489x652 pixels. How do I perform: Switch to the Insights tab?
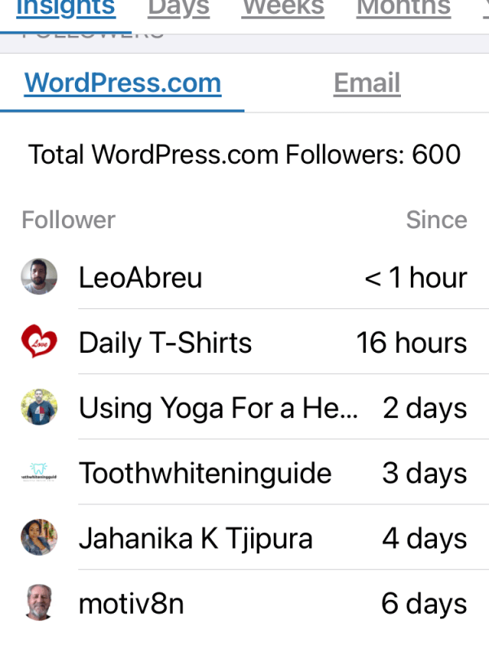point(65,8)
